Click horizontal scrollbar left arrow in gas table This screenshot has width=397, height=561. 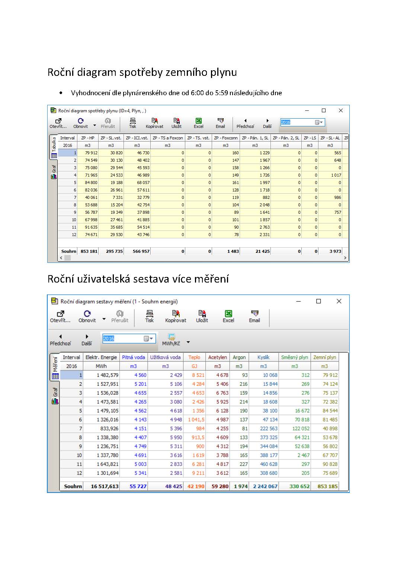(61, 258)
